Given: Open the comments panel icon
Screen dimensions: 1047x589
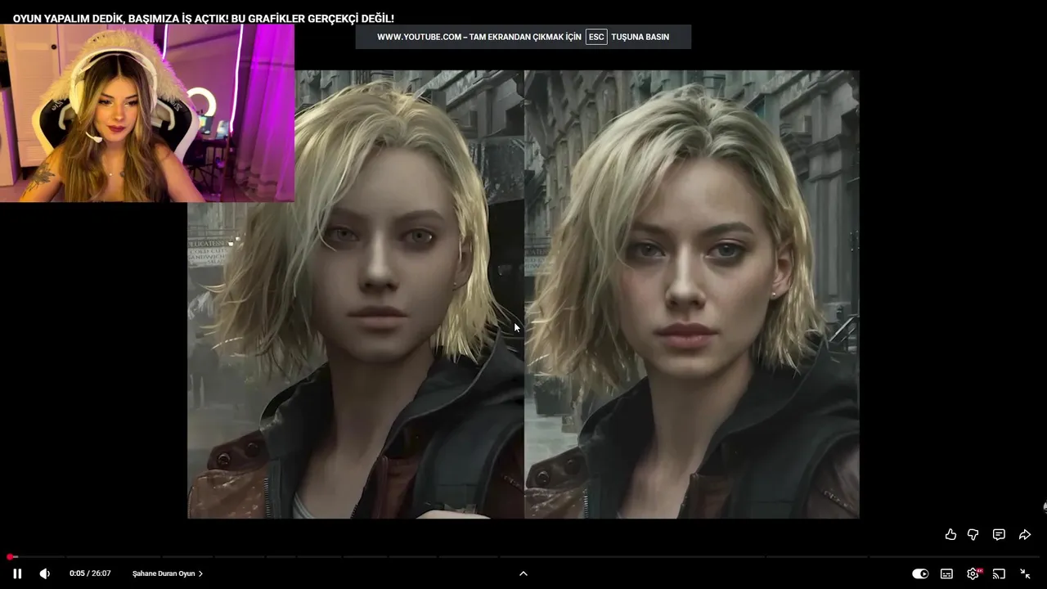Looking at the screenshot, I should coord(999,534).
